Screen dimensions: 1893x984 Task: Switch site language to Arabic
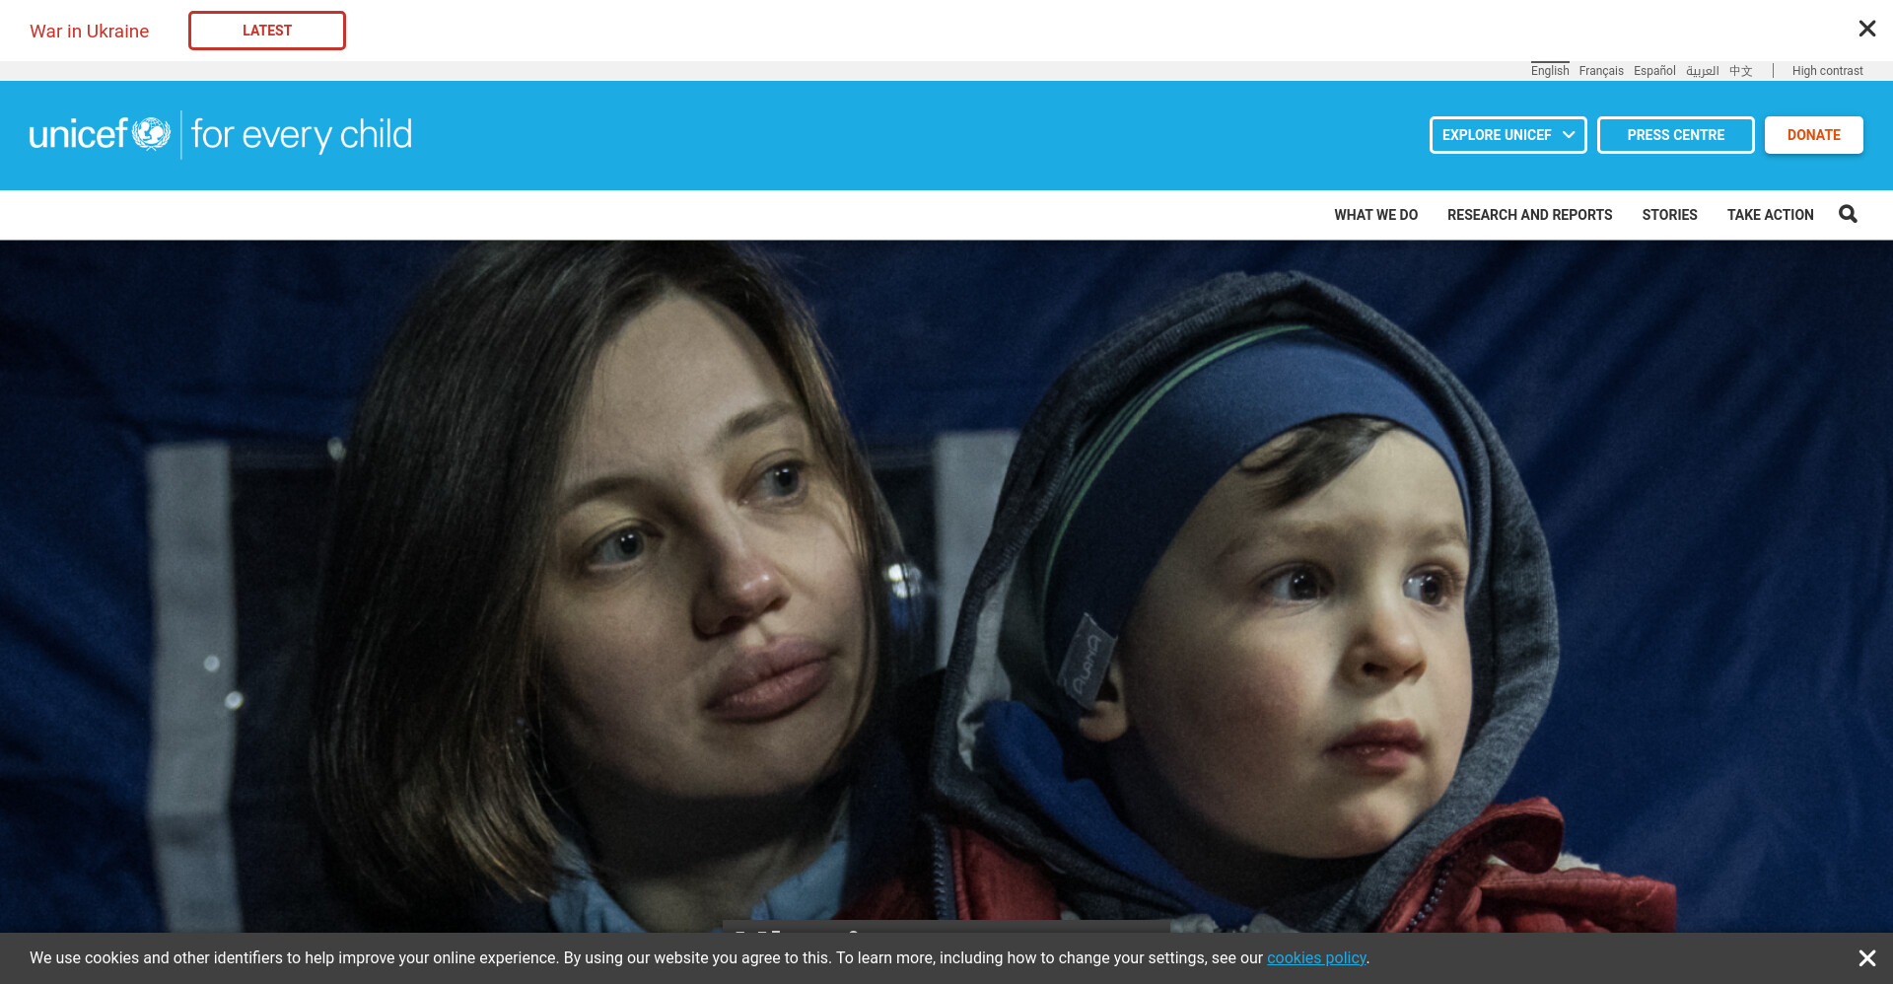click(x=1702, y=71)
